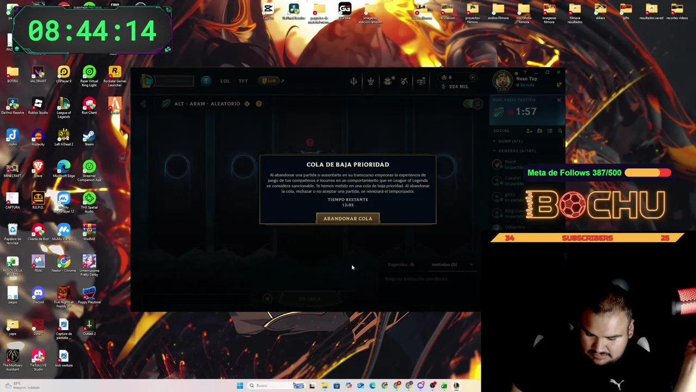Open the Left 4 Dead 2 shortcut
The image size is (696, 392).
64,138
